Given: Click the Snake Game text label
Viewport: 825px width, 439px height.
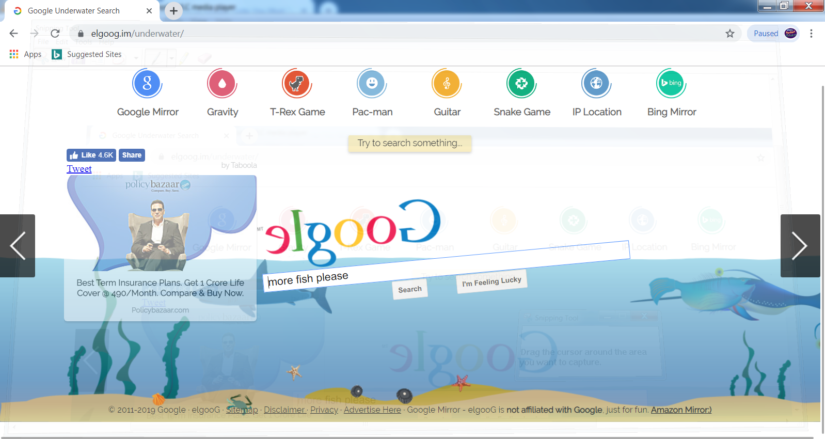Looking at the screenshot, I should [522, 112].
